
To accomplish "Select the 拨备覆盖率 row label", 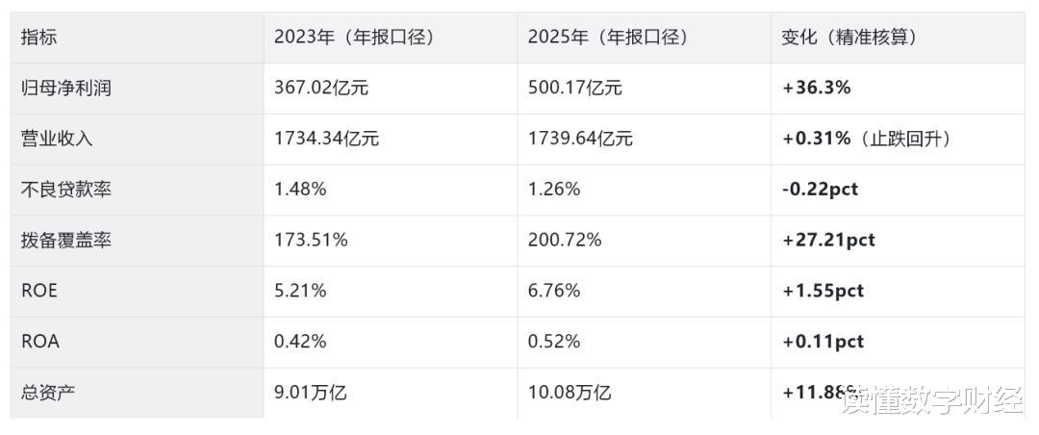I will coord(66,241).
